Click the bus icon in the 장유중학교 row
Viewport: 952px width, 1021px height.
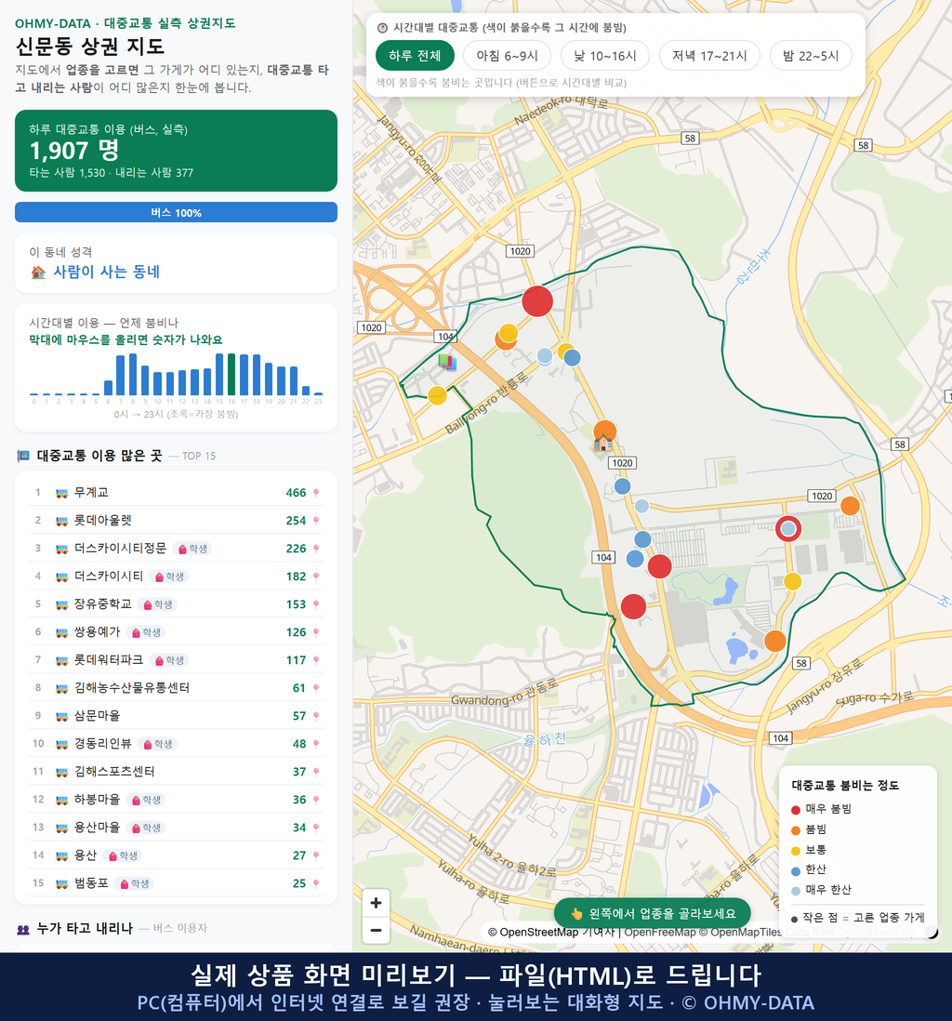coord(62,605)
